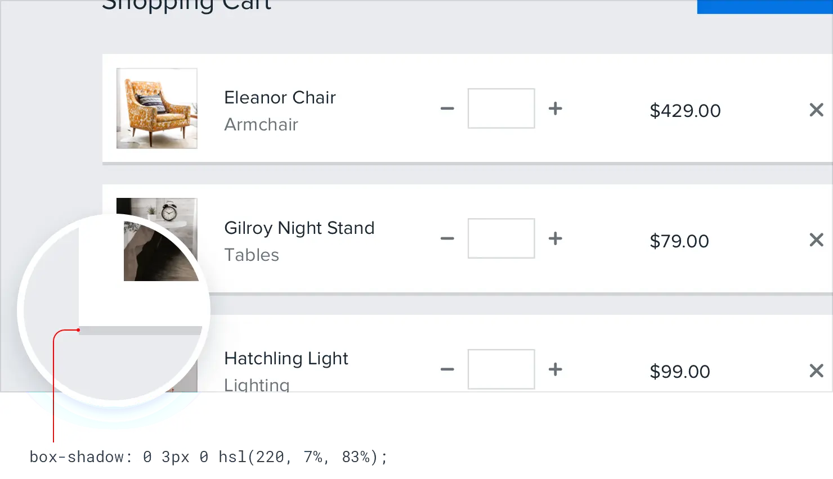Click the Hatchling Light quantity field

501,369
